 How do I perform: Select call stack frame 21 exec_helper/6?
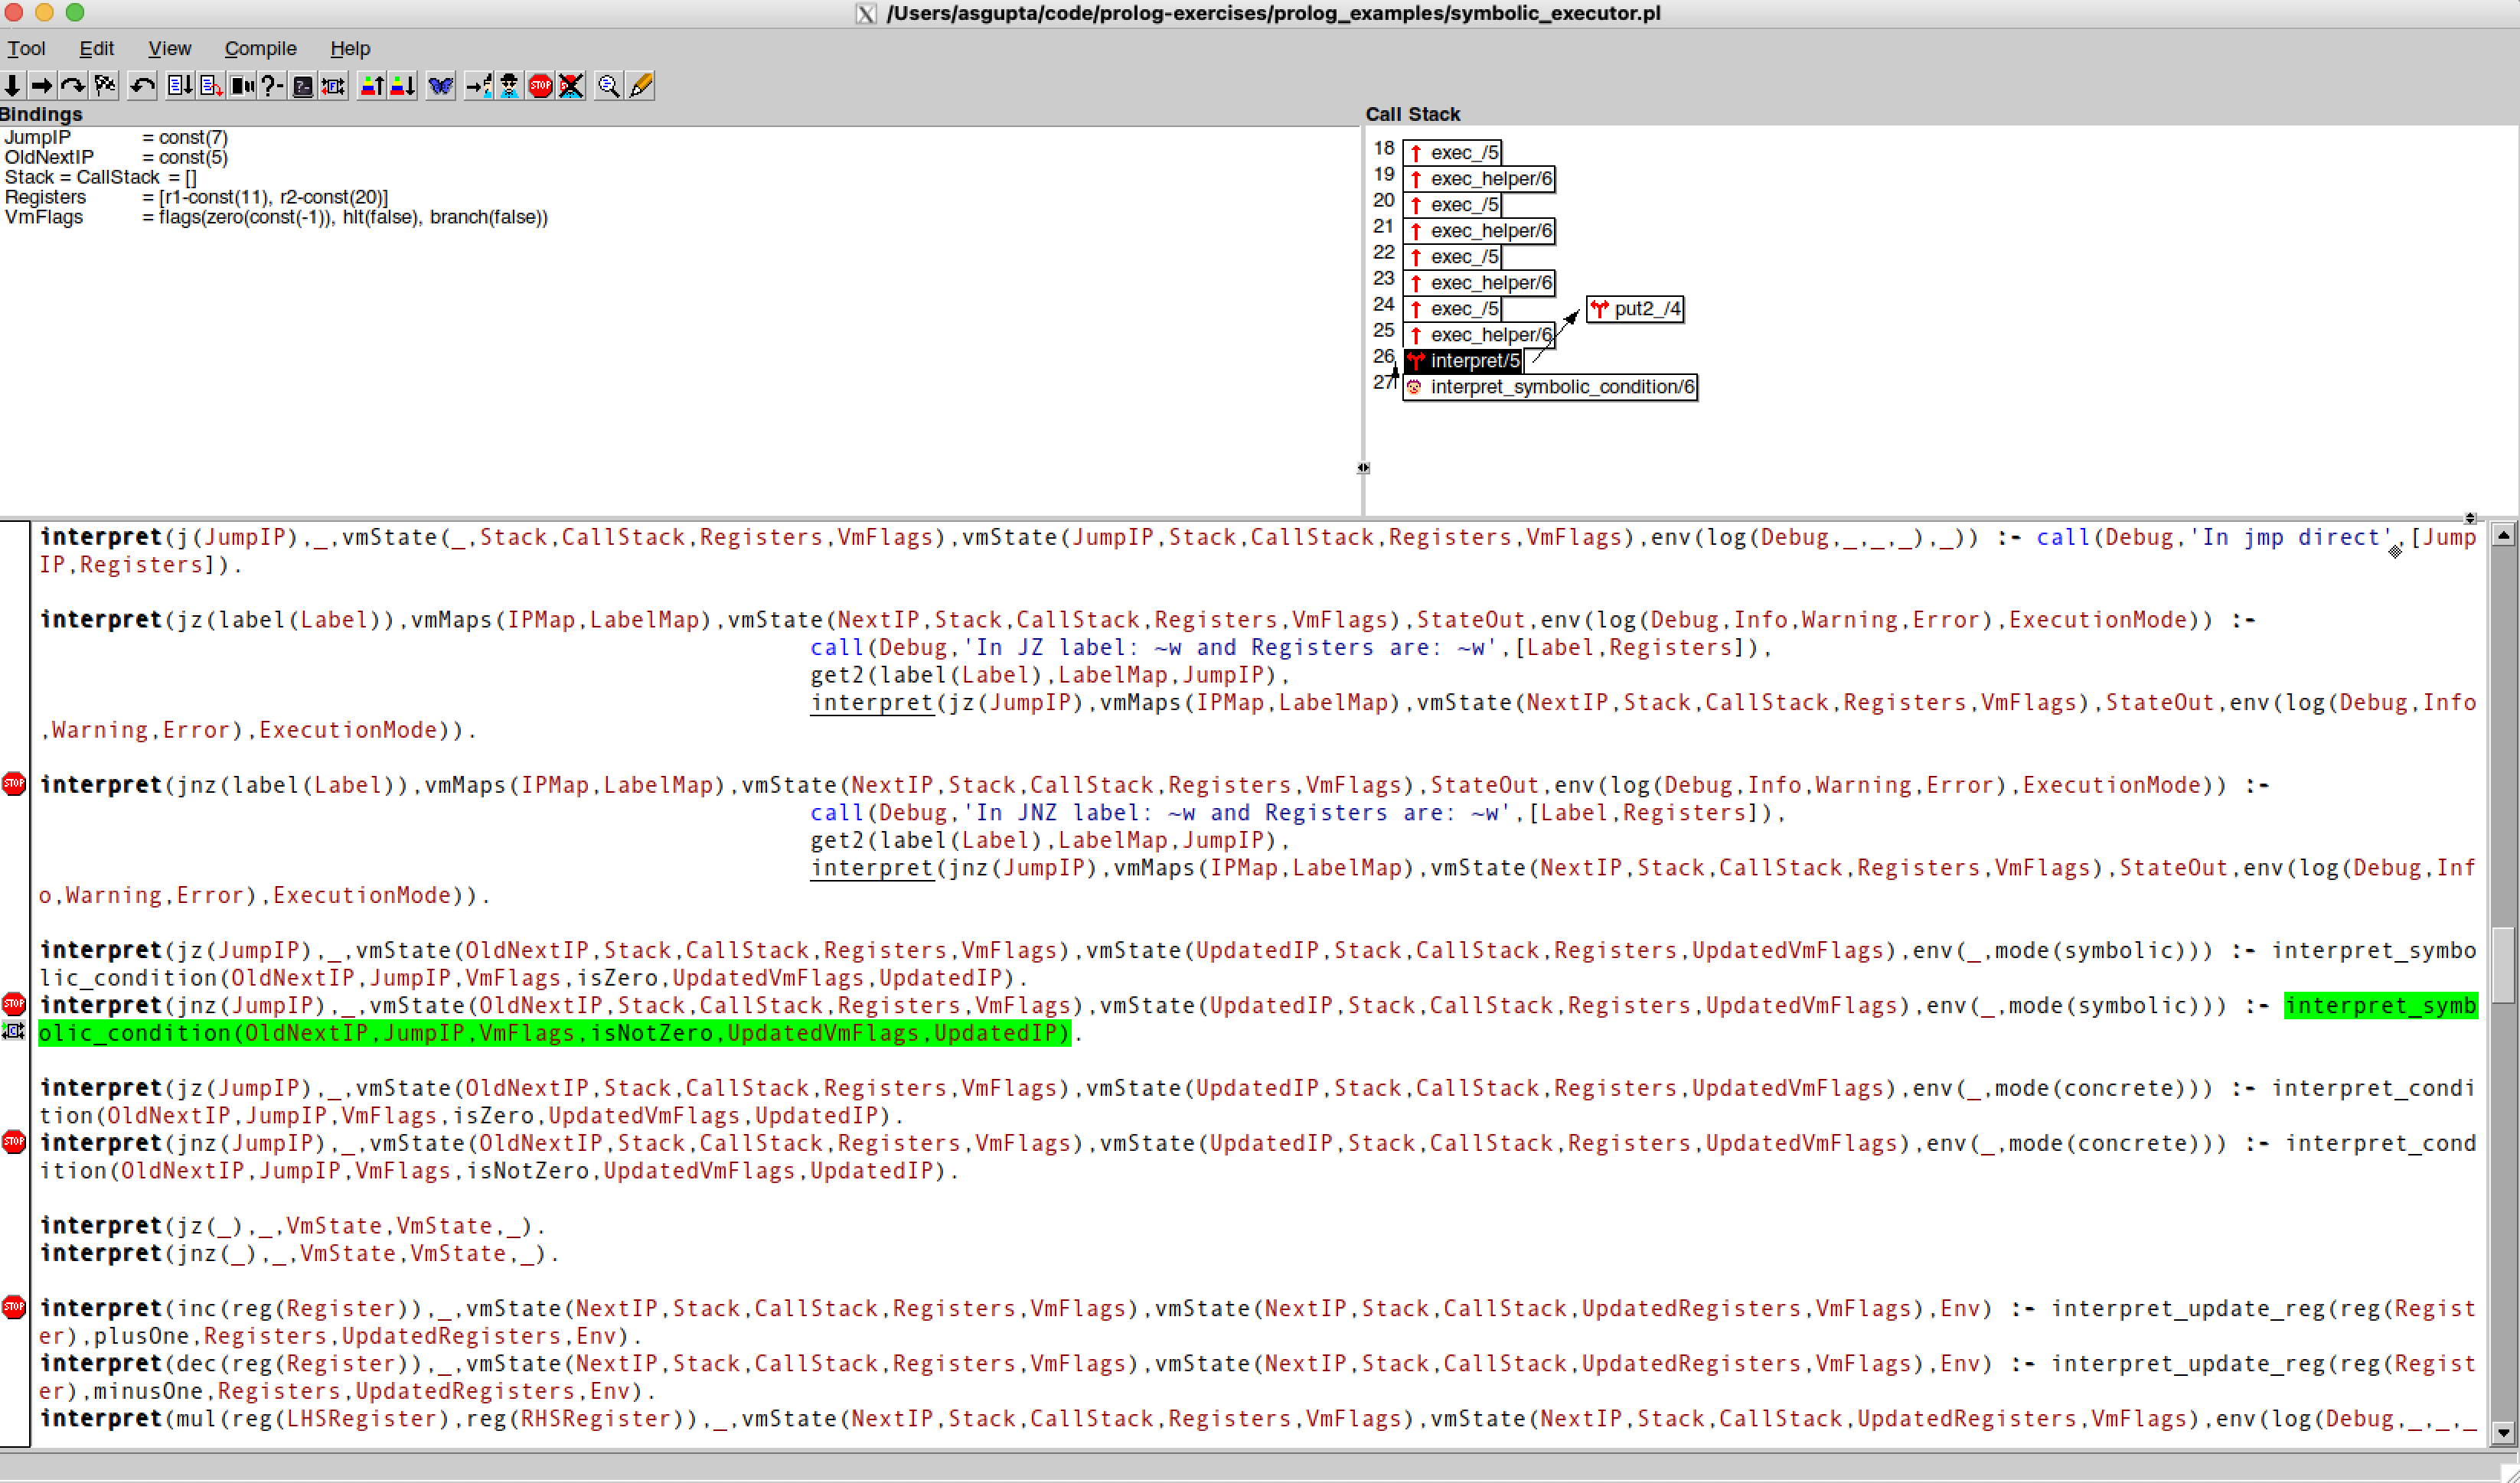pyautogui.click(x=1479, y=230)
